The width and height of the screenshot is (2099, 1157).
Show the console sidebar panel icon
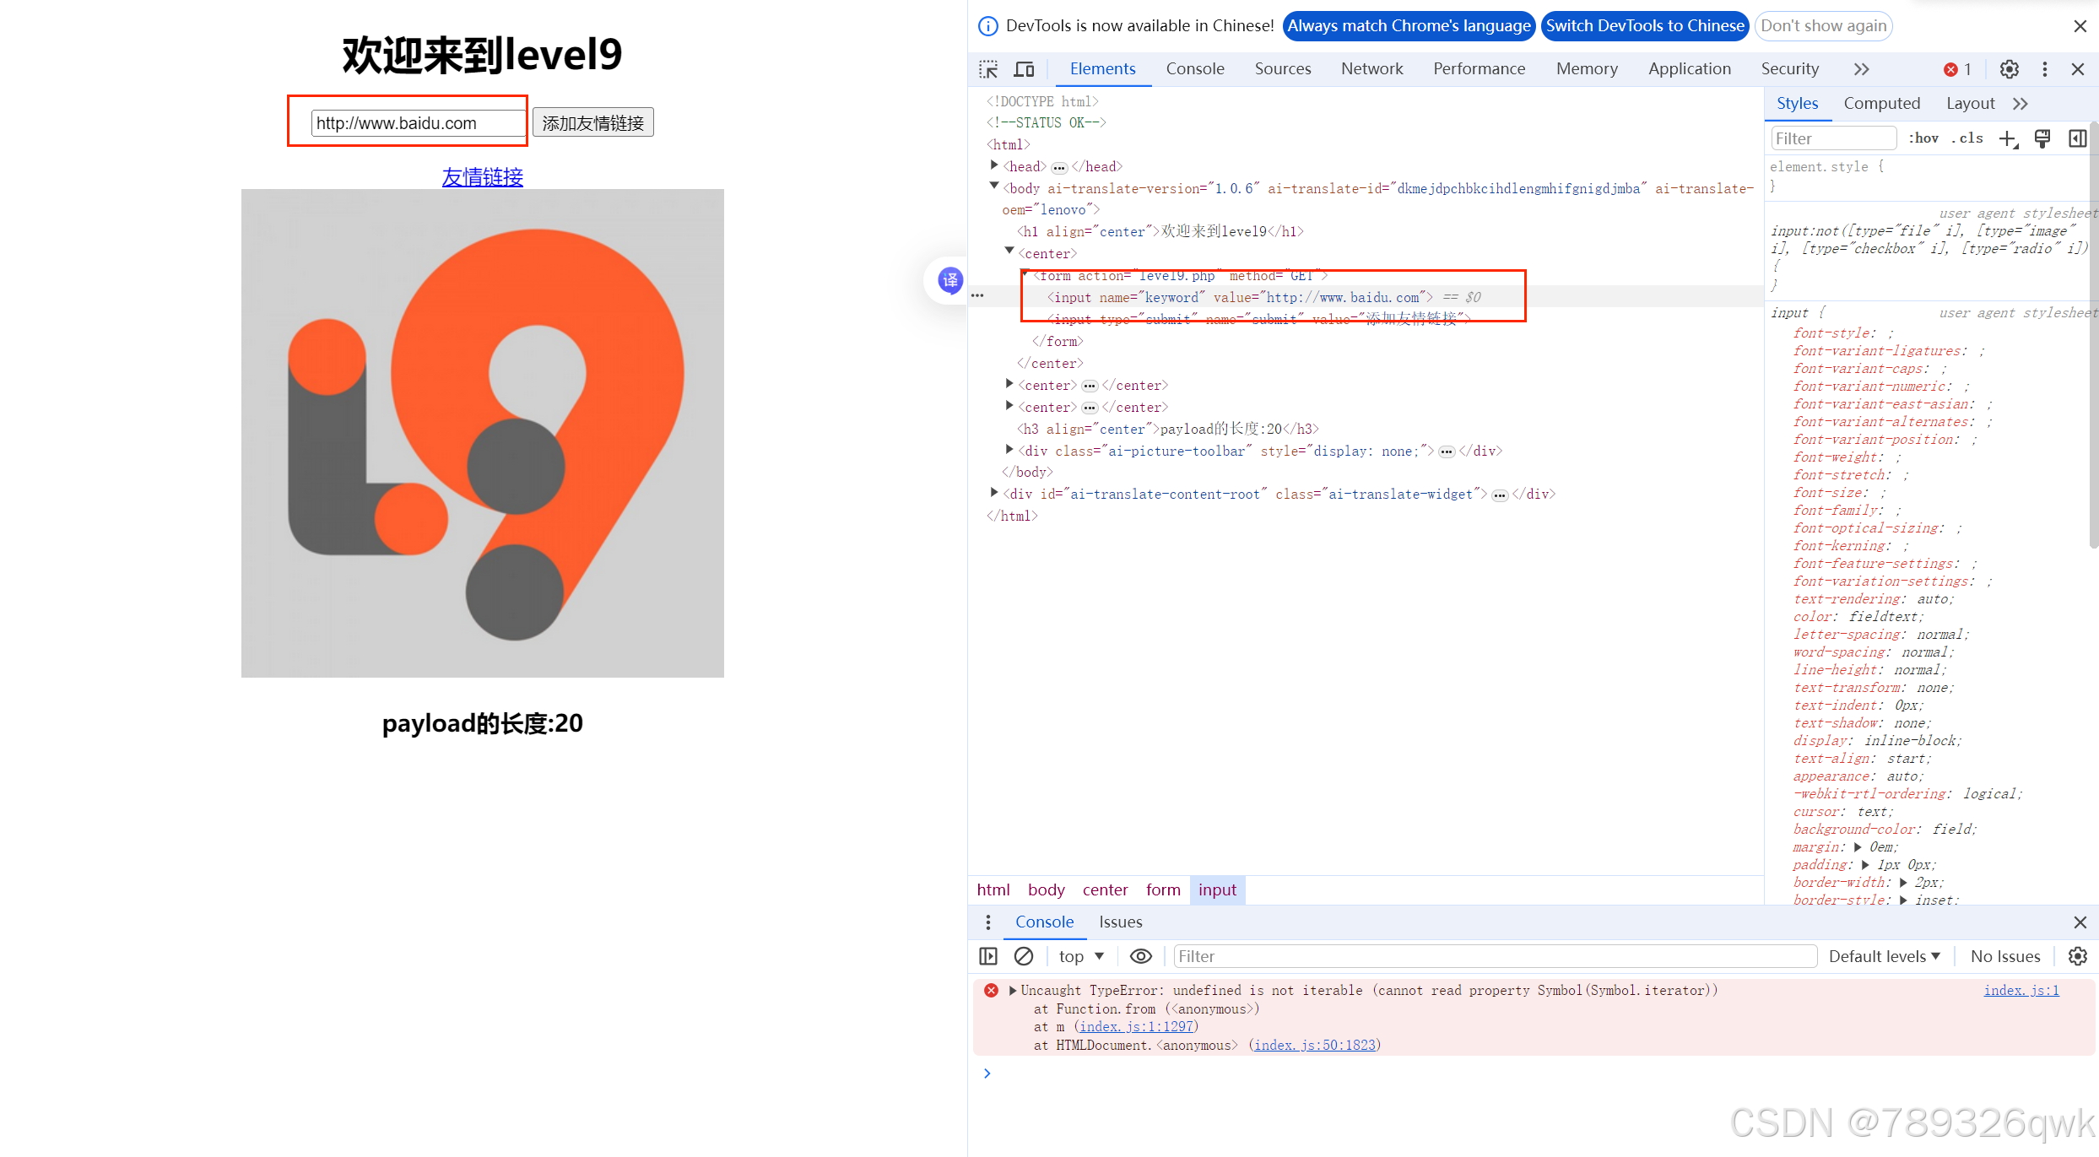988,956
